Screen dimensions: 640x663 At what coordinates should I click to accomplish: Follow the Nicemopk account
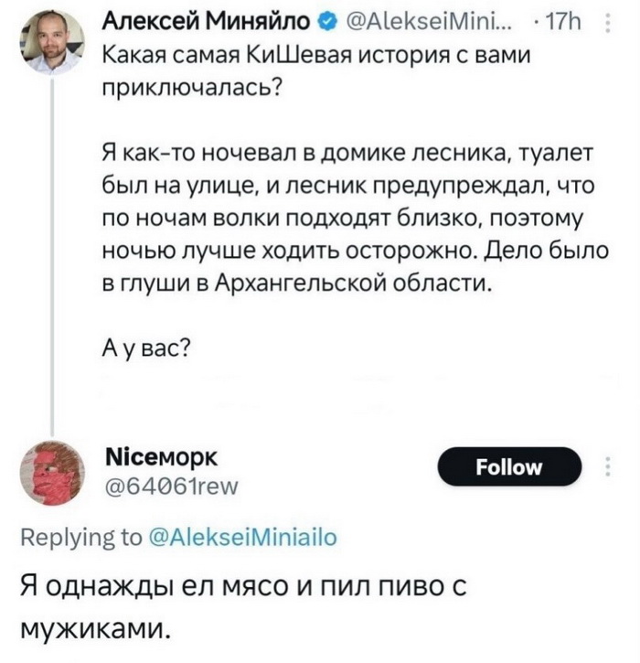(509, 466)
